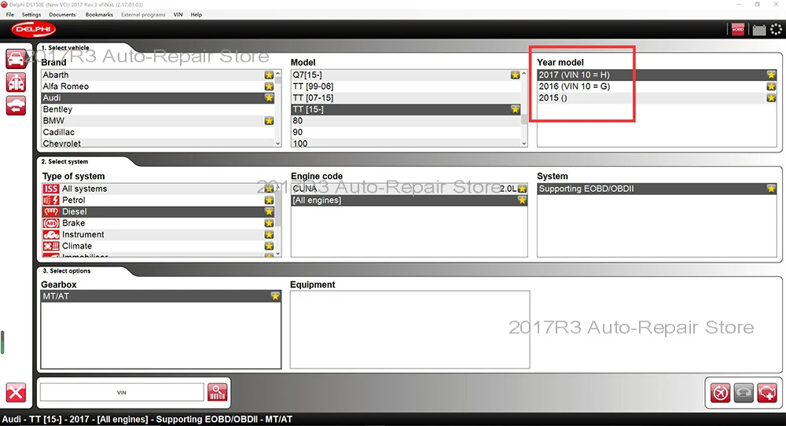Select the 2015 () year model
Viewport: 786px width, 426px height.
[x=656, y=97]
